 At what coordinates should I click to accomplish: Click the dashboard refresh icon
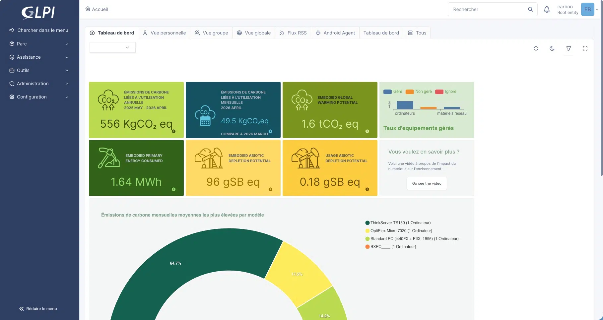(x=536, y=48)
